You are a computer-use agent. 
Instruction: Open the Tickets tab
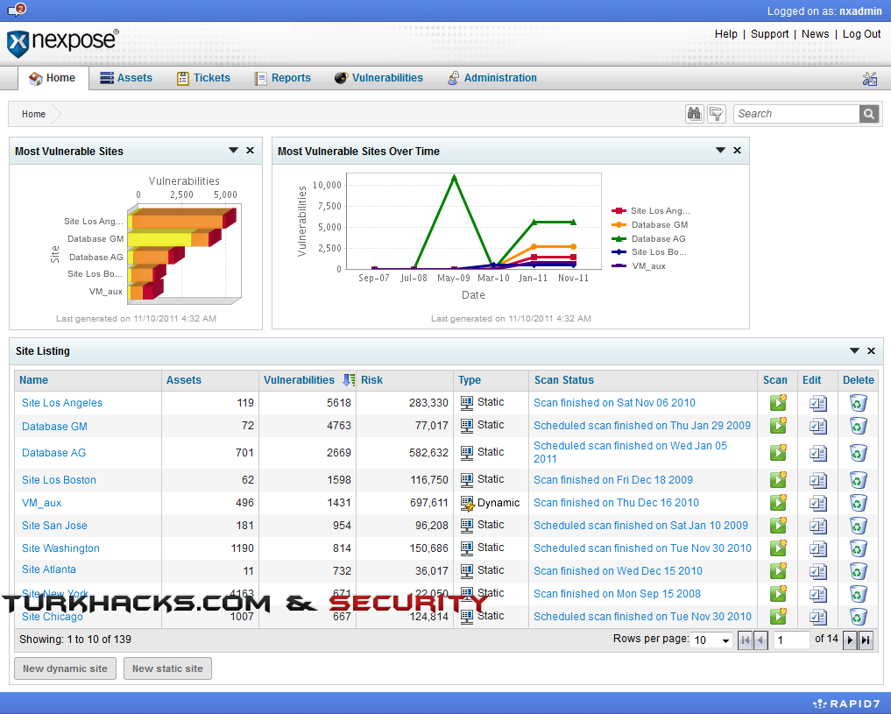click(203, 78)
